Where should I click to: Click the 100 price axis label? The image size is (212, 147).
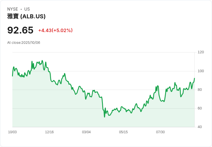click(201, 71)
